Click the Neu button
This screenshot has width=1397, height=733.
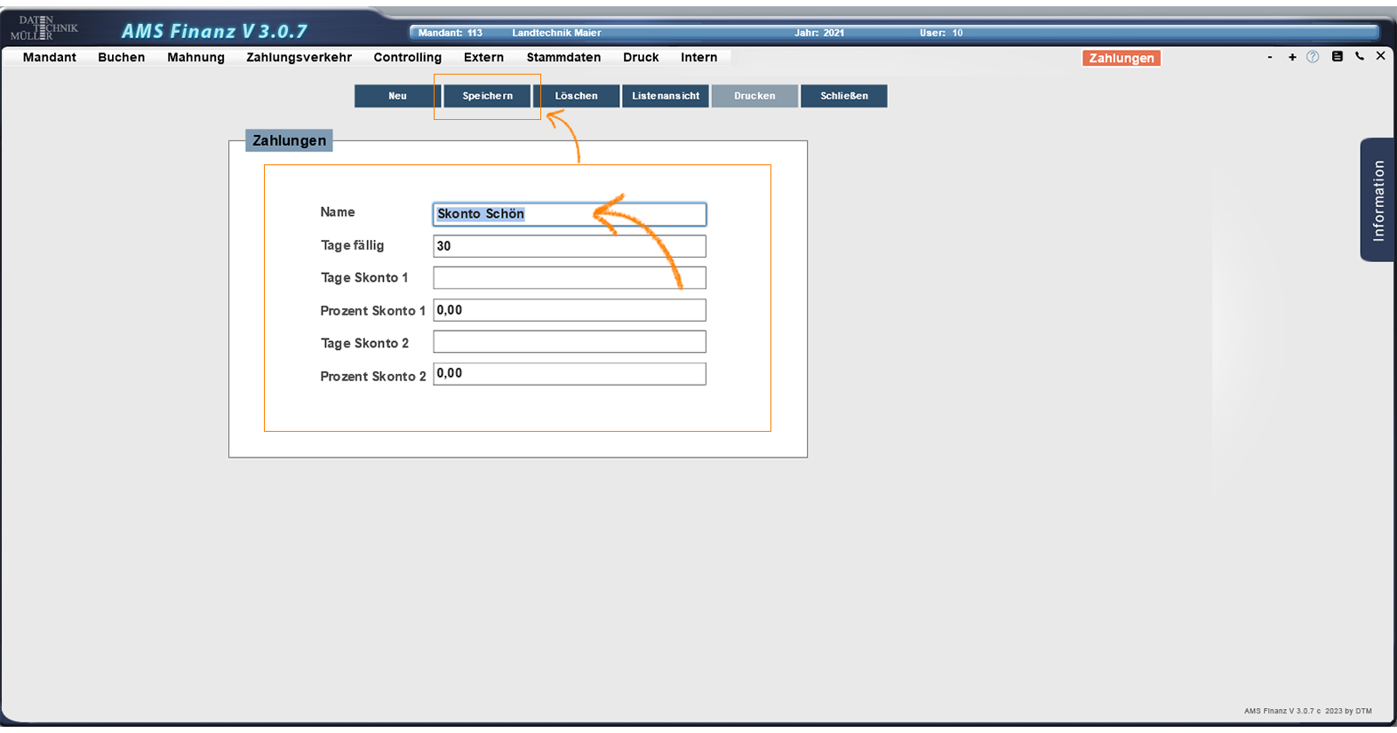(397, 96)
